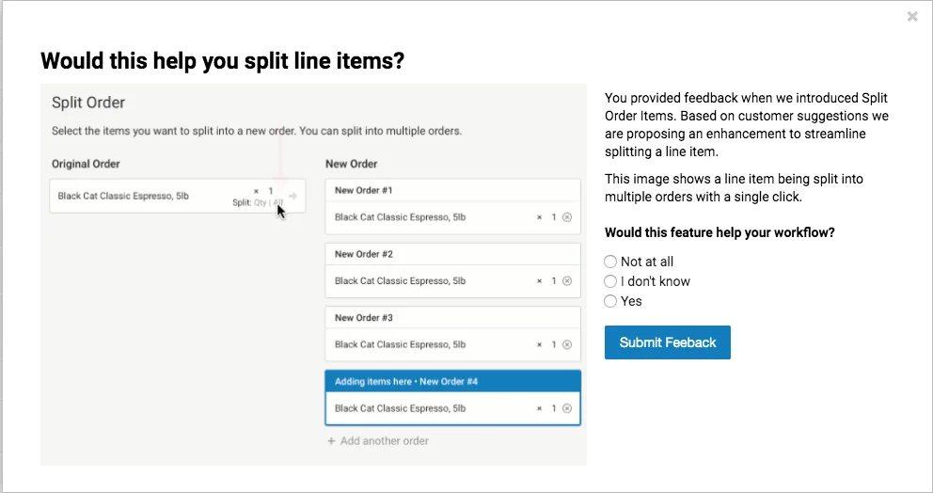The image size is (933, 493).
Task: Select the New Order #1 header
Action: point(452,191)
